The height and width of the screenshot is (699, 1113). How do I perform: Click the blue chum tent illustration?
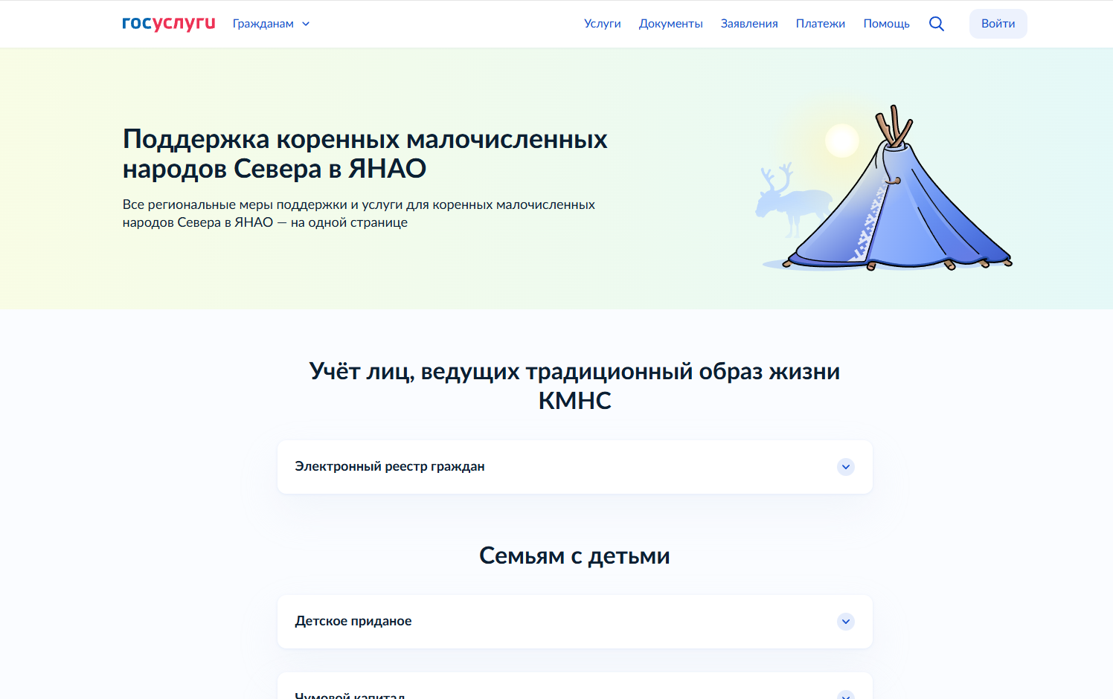pyautogui.click(x=900, y=208)
